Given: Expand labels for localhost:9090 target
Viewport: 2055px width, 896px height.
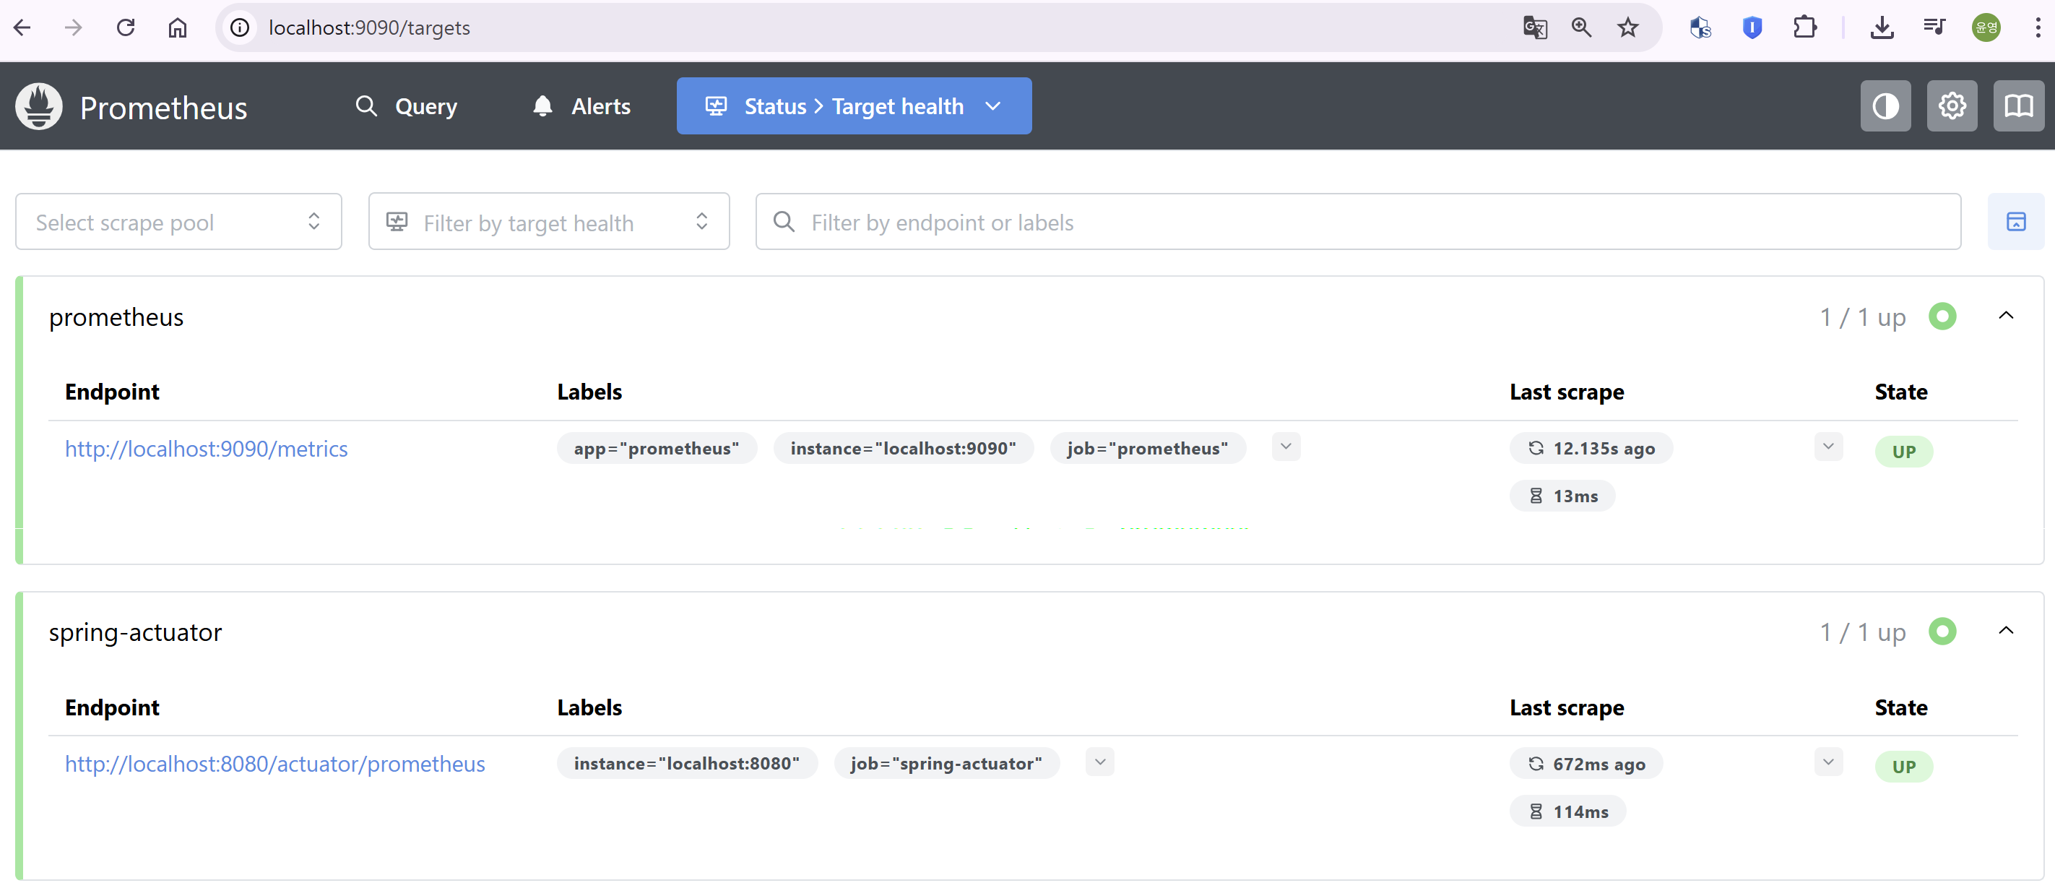Looking at the screenshot, I should (1285, 447).
